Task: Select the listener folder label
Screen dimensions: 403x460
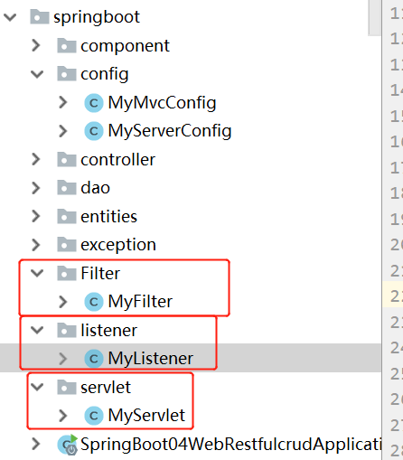Action: (108, 331)
